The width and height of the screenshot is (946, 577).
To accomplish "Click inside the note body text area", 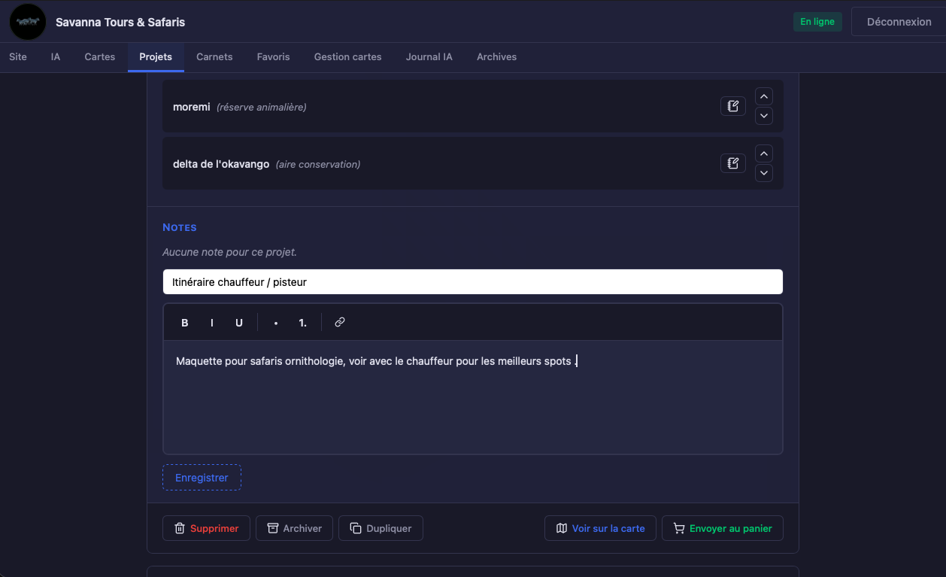I will 473,397.
